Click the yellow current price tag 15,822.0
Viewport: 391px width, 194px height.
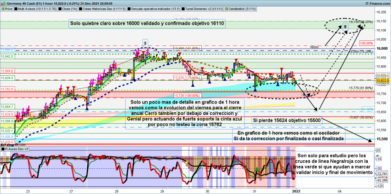[382, 81]
